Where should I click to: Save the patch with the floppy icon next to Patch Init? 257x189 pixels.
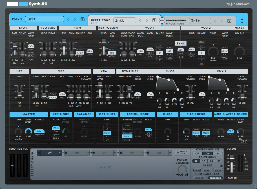point(83,19)
